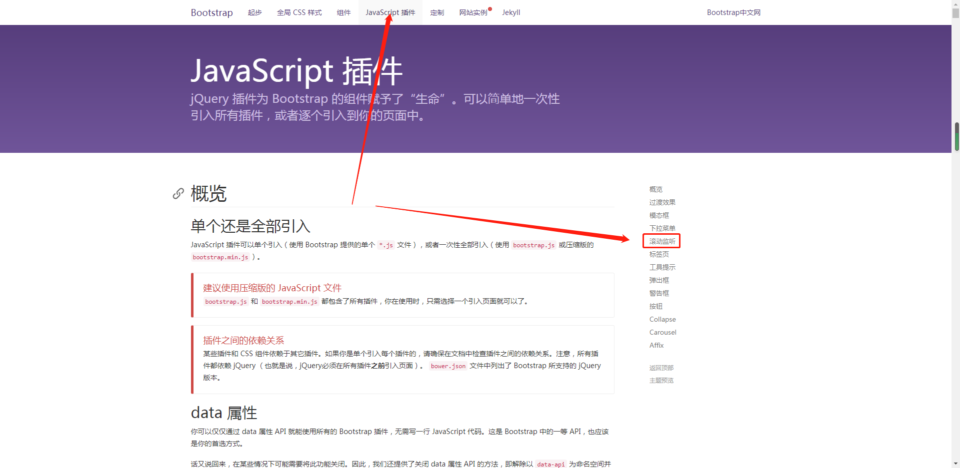960x468 pixels.
Task: Click the scrollbar up arrow
Action: 956,4
